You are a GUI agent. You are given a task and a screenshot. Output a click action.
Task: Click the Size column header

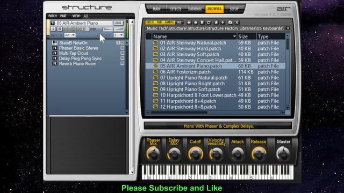click(246, 36)
